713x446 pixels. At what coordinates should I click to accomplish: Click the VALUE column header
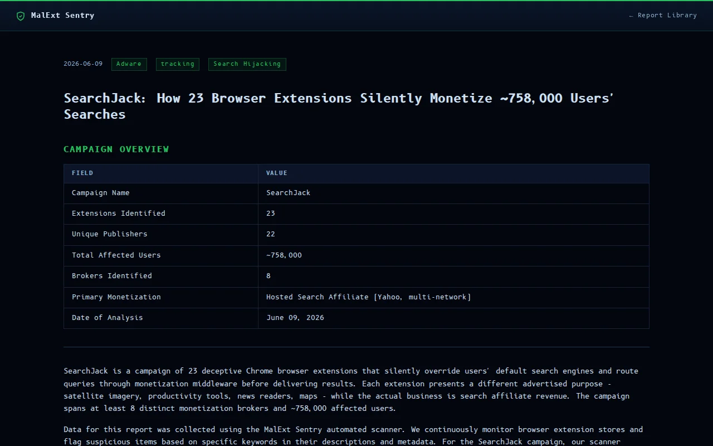coord(453,173)
